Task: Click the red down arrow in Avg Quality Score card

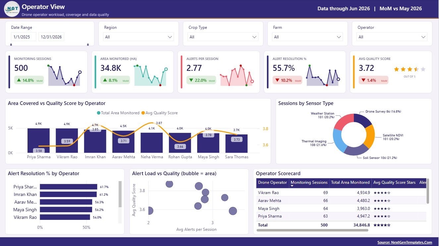Action: (363, 80)
